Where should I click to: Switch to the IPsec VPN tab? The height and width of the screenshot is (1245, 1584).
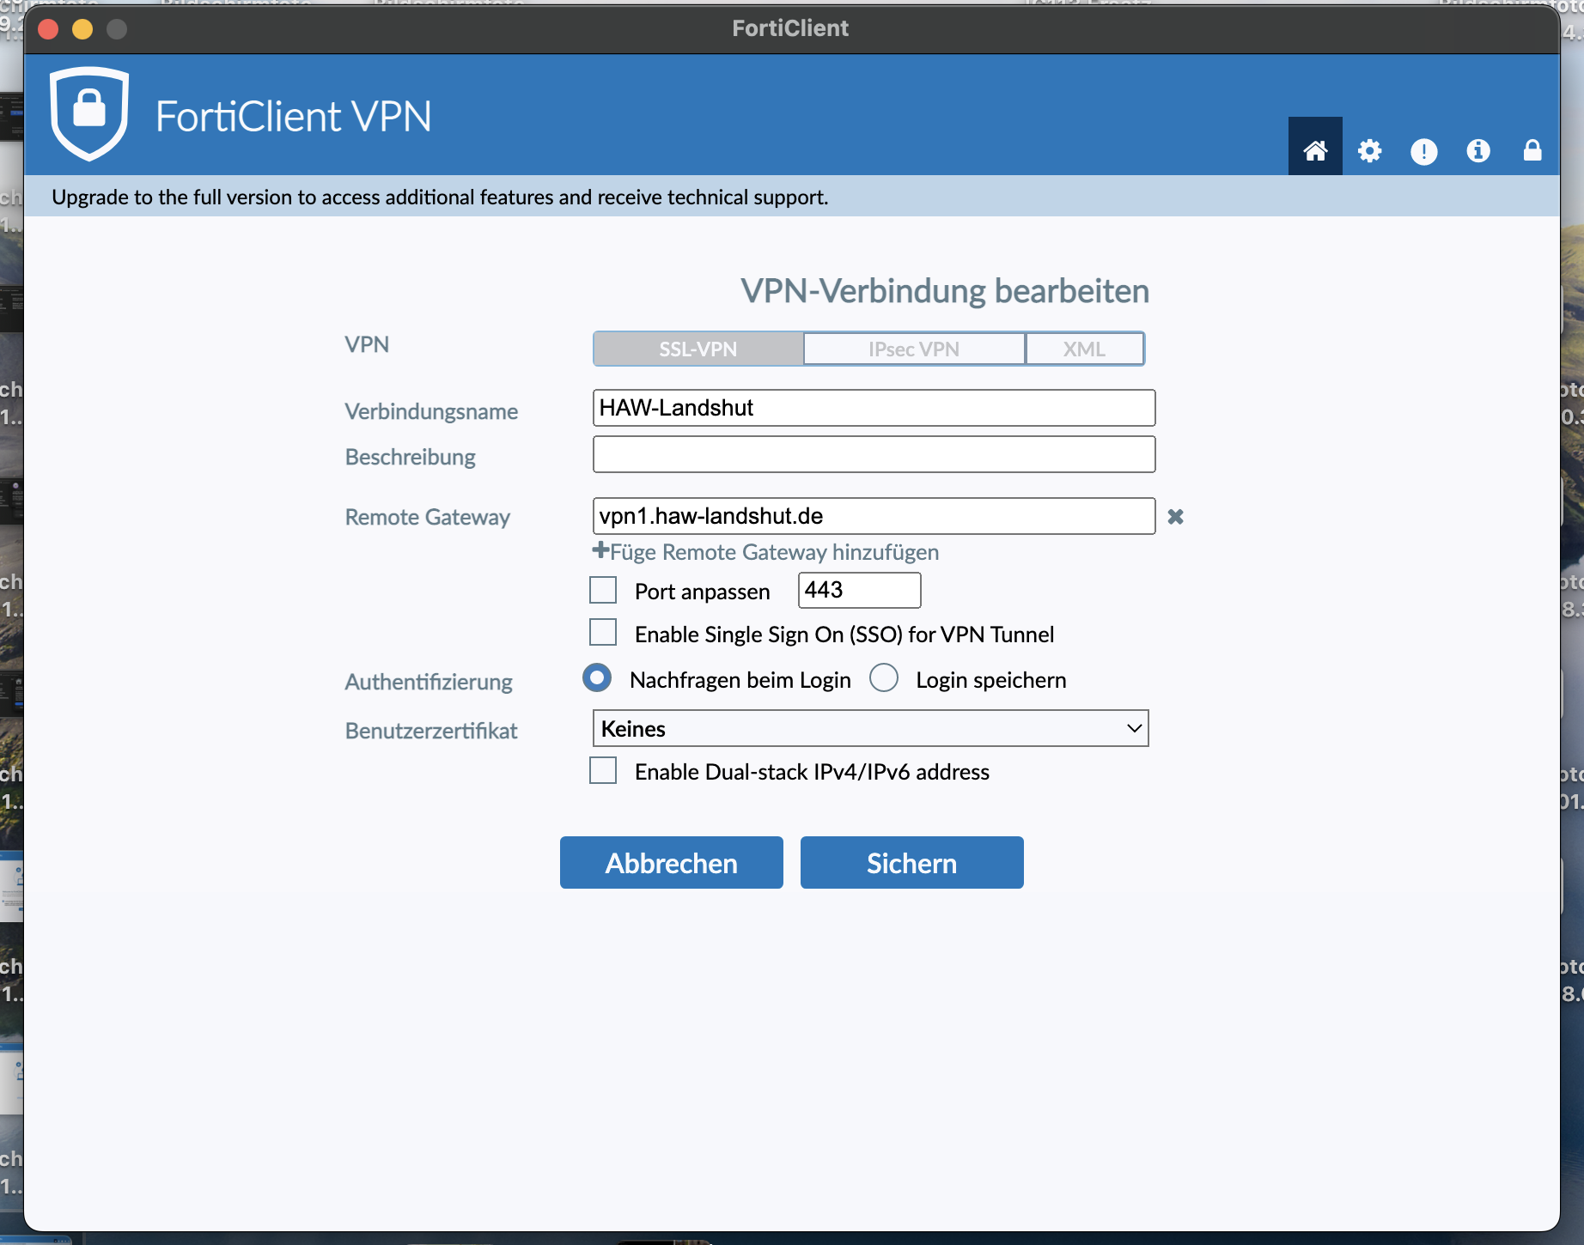coord(913,349)
